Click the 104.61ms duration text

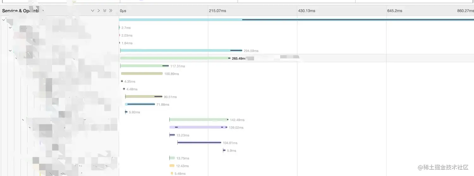(x=230, y=143)
